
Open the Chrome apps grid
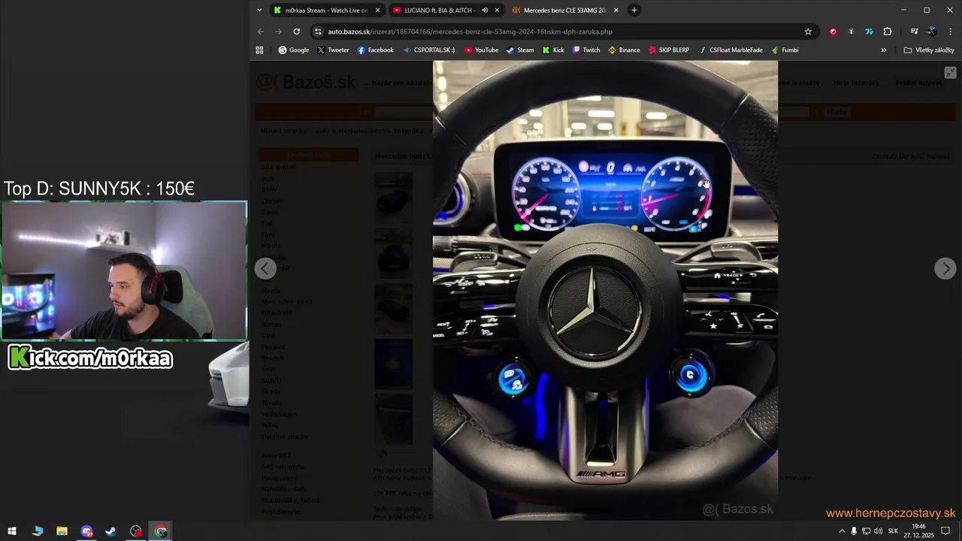click(259, 50)
